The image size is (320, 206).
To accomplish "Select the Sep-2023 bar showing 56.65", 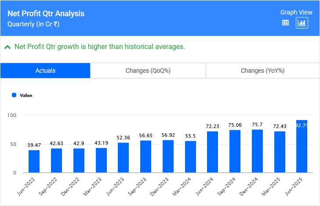I will [x=146, y=157].
